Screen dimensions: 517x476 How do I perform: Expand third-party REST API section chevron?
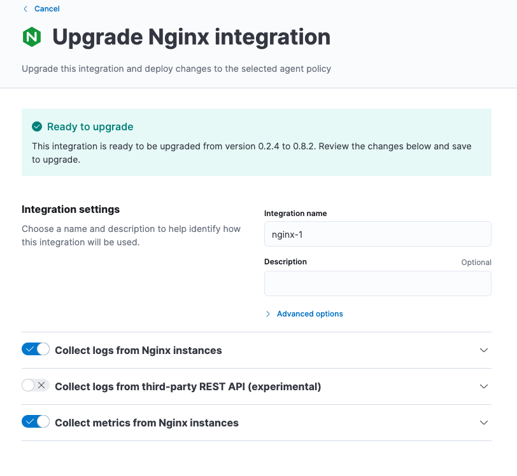coord(484,386)
